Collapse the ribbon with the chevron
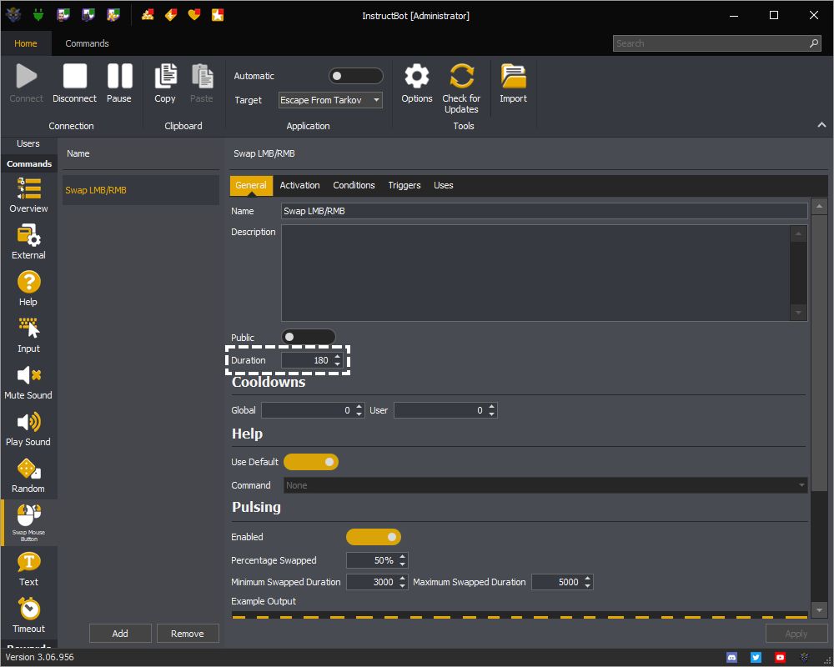Image resolution: width=834 pixels, height=667 pixels. tap(821, 125)
